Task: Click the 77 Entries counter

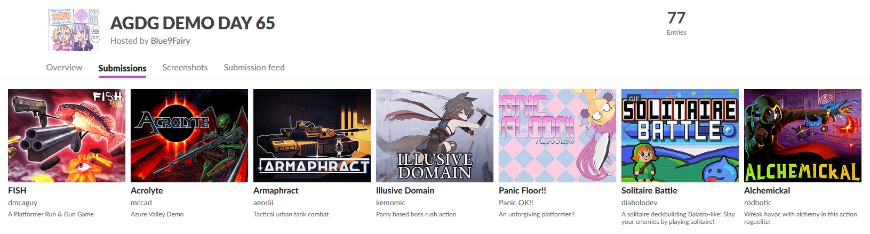Action: coord(676,23)
